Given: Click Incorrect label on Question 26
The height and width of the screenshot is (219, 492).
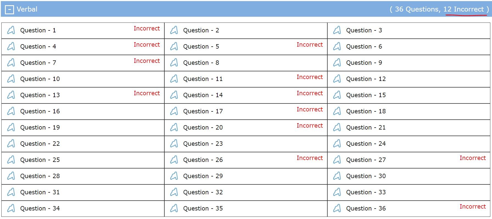Looking at the screenshot, I should [x=310, y=158].
